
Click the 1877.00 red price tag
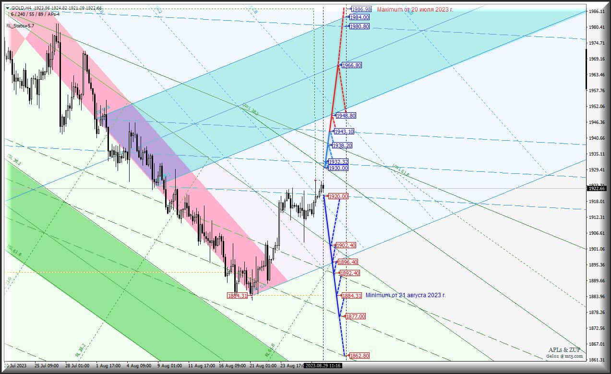click(355, 316)
